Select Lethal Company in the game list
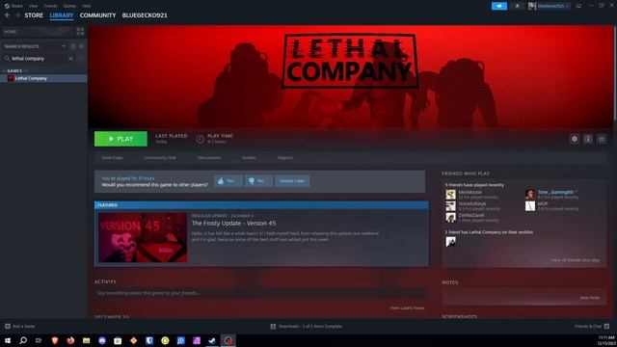The image size is (617, 347). click(x=43, y=78)
